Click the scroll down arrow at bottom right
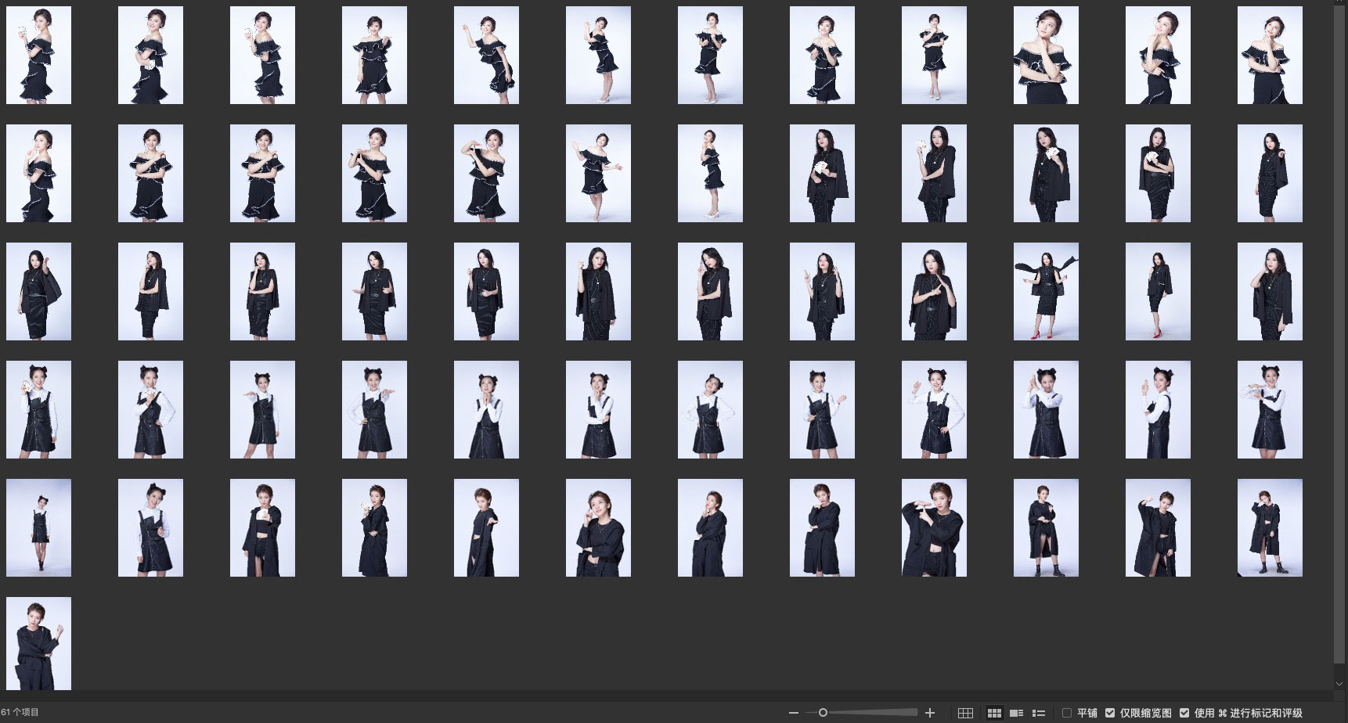This screenshot has width=1348, height=723. pos(1339,684)
